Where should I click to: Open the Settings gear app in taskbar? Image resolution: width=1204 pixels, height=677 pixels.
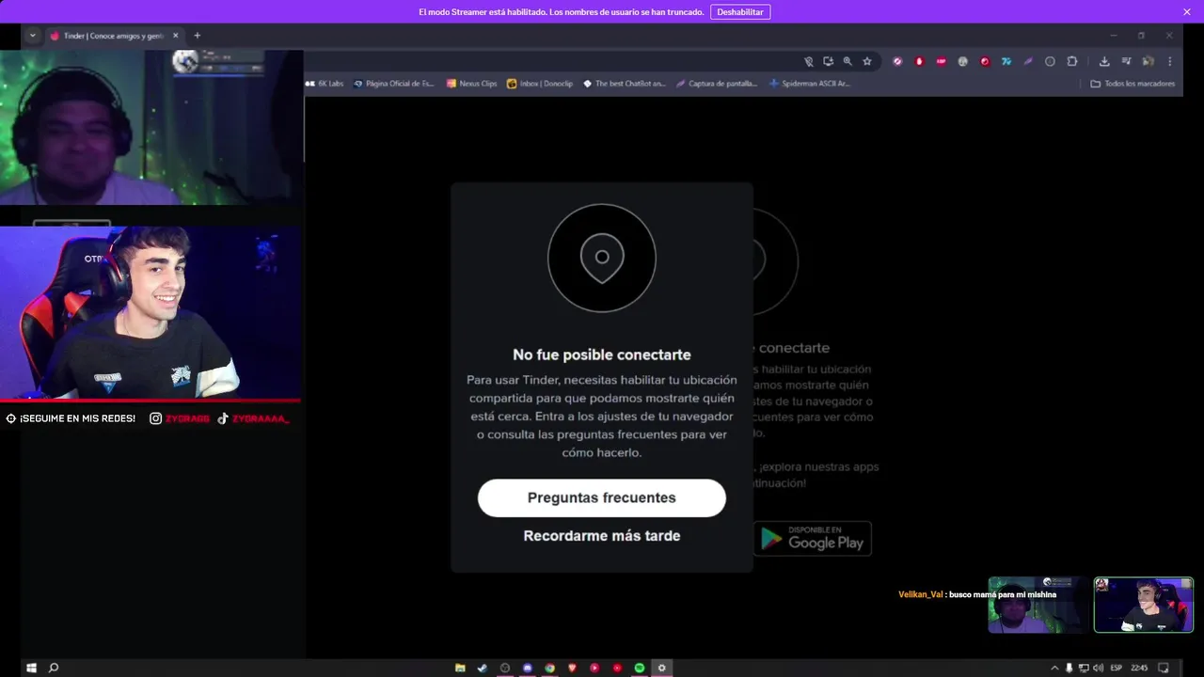pos(662,668)
